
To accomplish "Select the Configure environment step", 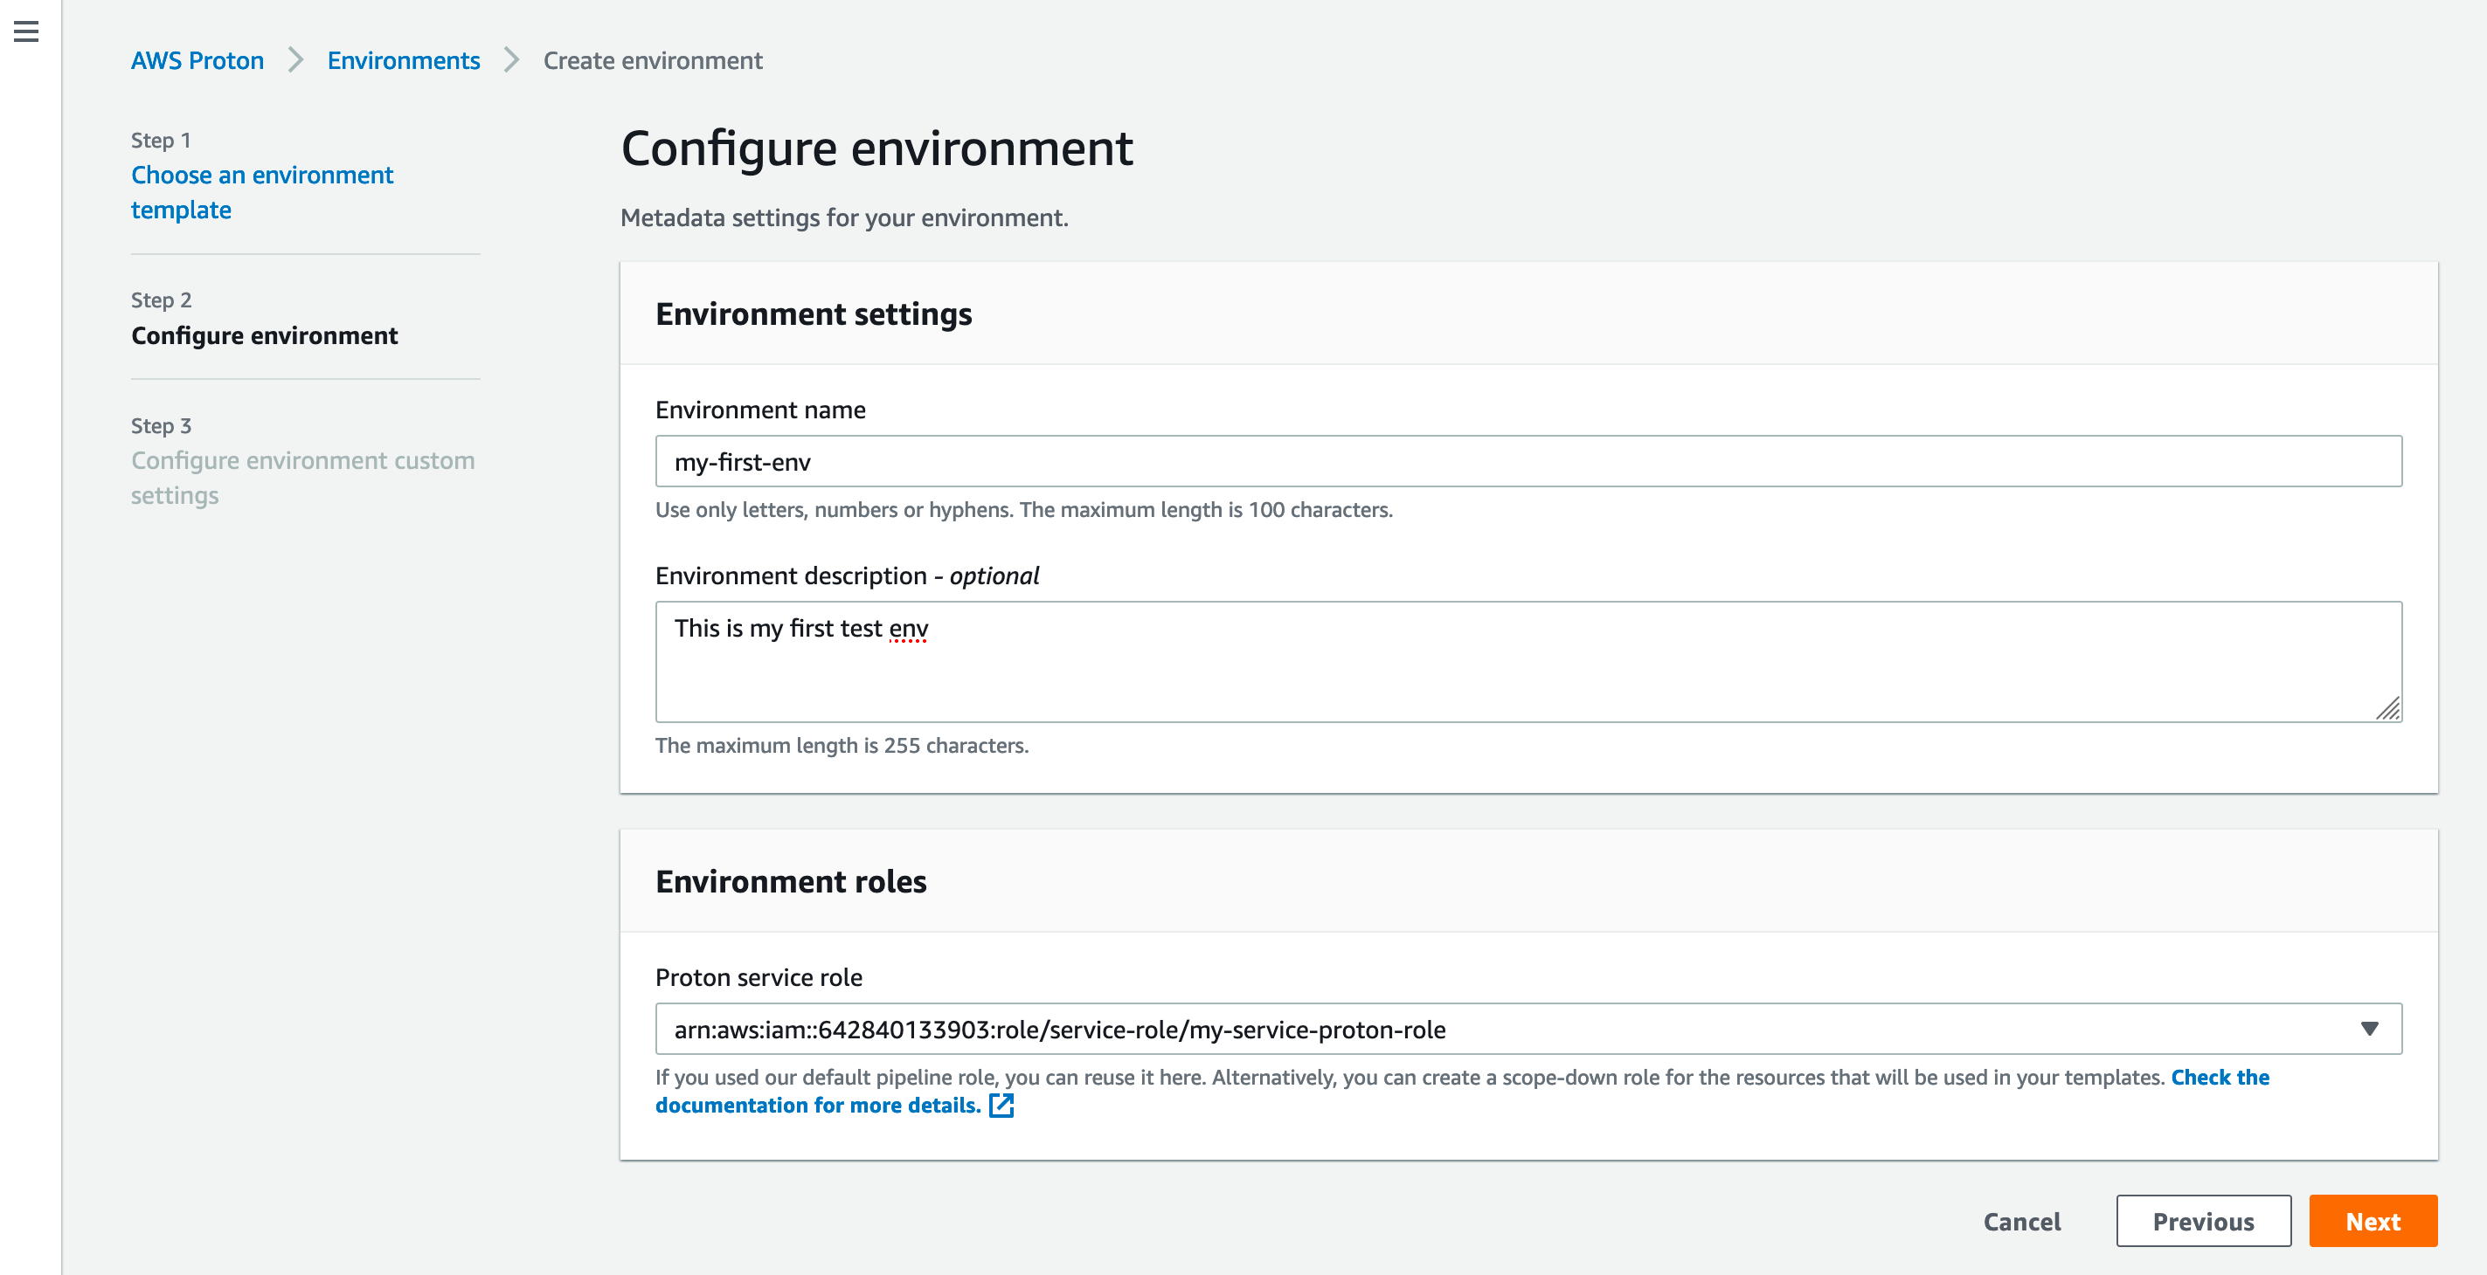I will click(264, 335).
